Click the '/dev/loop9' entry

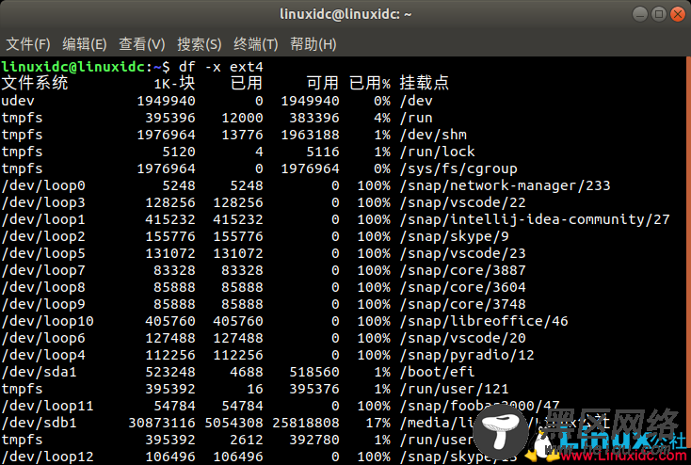pyautogui.click(x=43, y=304)
